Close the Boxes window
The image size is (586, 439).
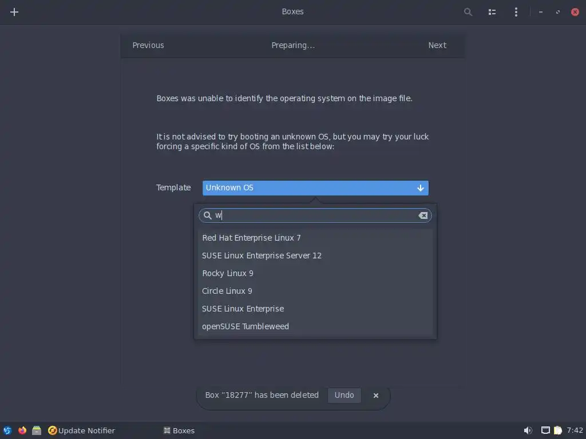[575, 12]
